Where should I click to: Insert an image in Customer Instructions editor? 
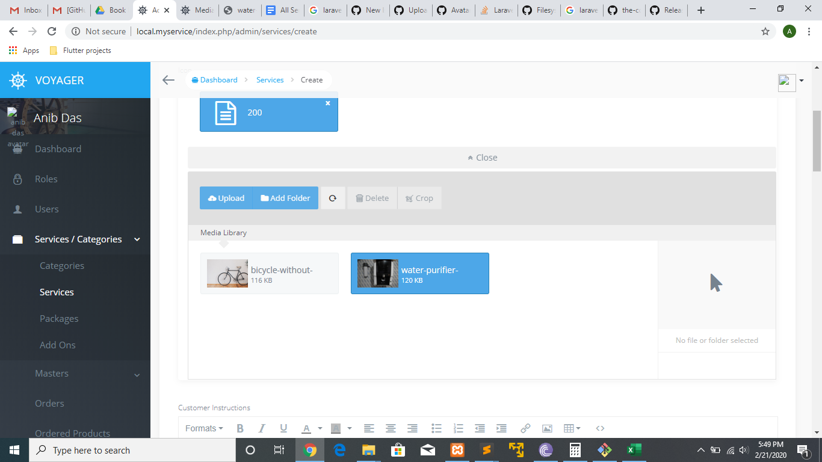coord(547,428)
